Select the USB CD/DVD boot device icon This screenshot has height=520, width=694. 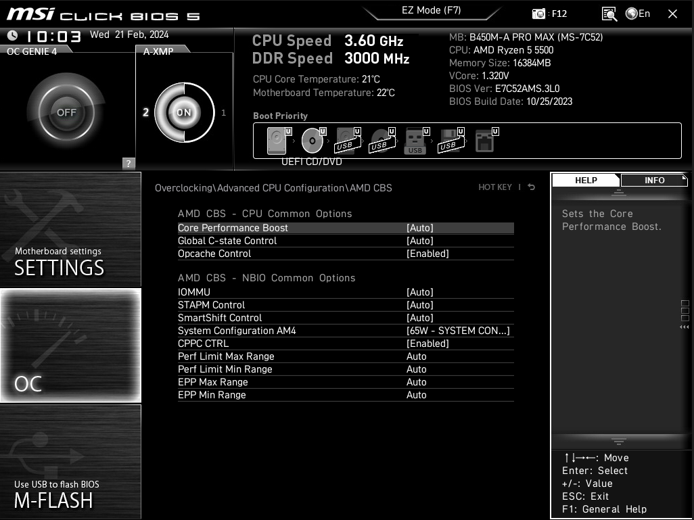(382, 140)
